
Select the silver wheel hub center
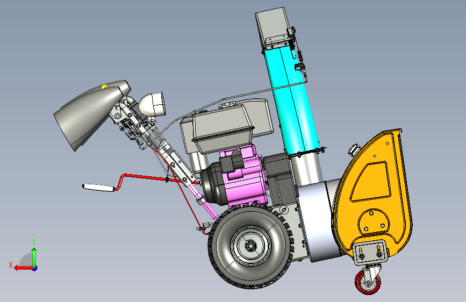click(x=250, y=246)
